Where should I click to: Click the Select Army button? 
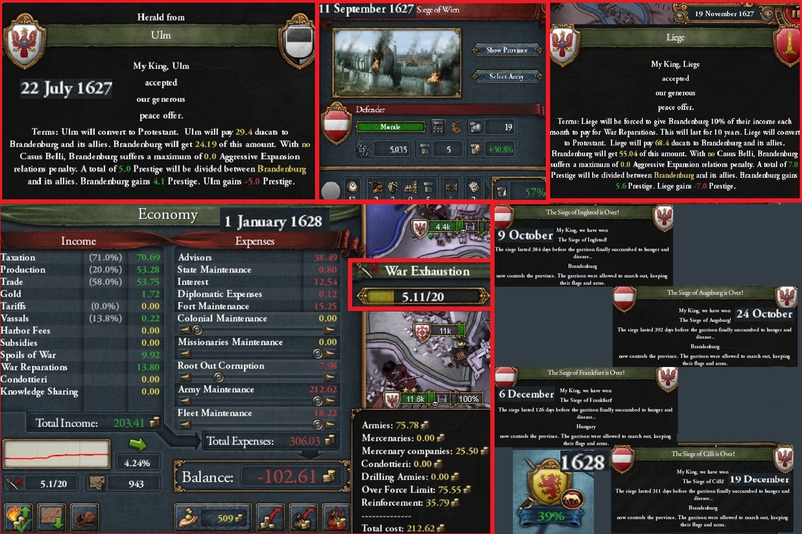[x=507, y=77]
